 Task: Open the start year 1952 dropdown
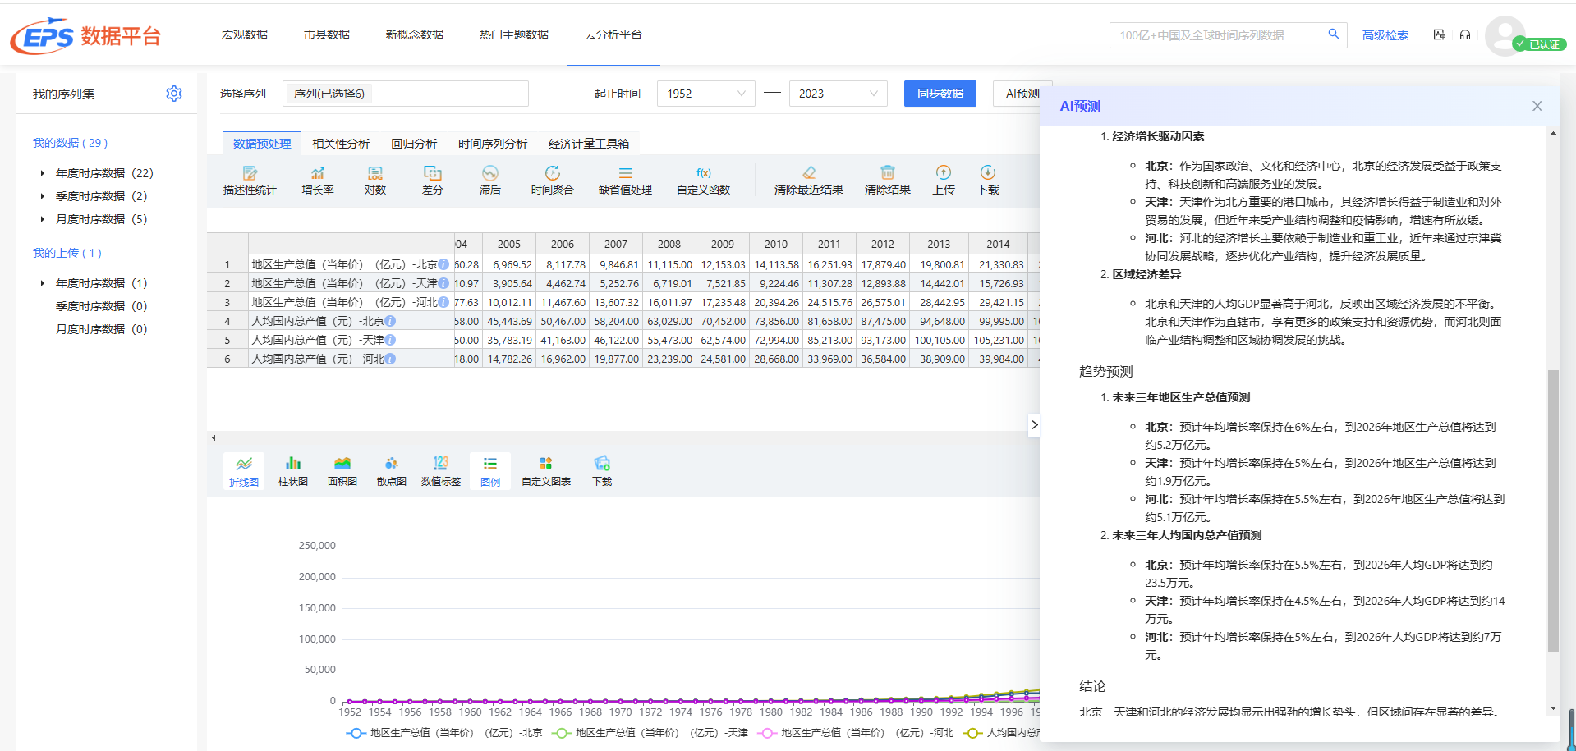click(x=706, y=94)
